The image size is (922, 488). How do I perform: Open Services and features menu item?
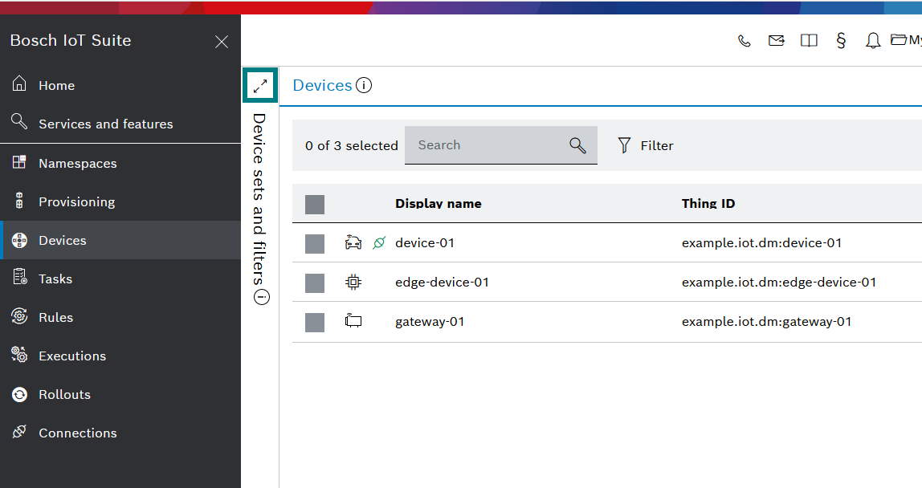tap(120, 124)
